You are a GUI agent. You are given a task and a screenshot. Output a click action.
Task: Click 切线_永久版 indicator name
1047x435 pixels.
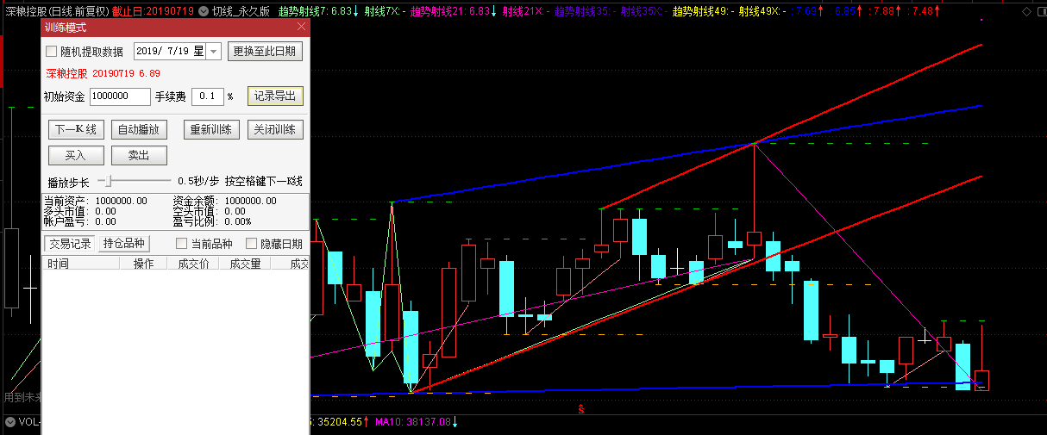coord(240,11)
